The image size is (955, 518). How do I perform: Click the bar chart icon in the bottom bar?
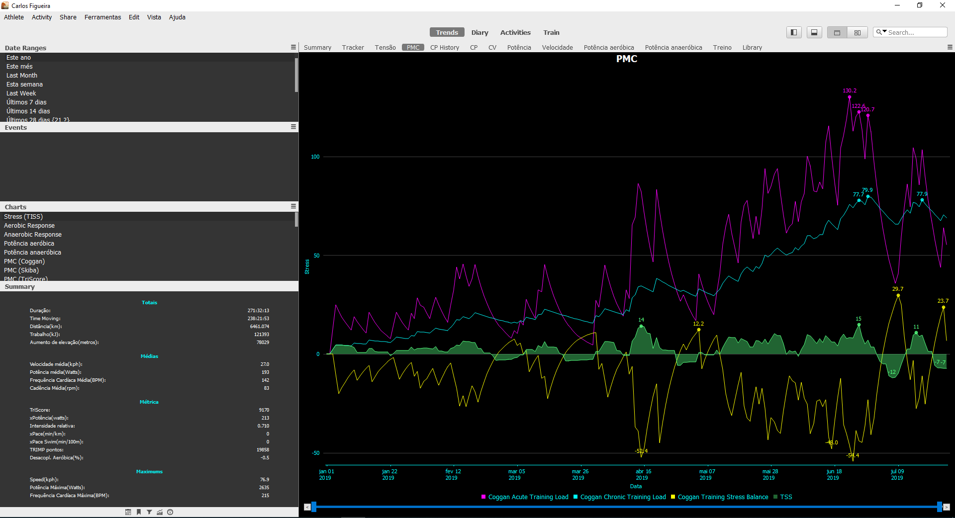click(160, 512)
